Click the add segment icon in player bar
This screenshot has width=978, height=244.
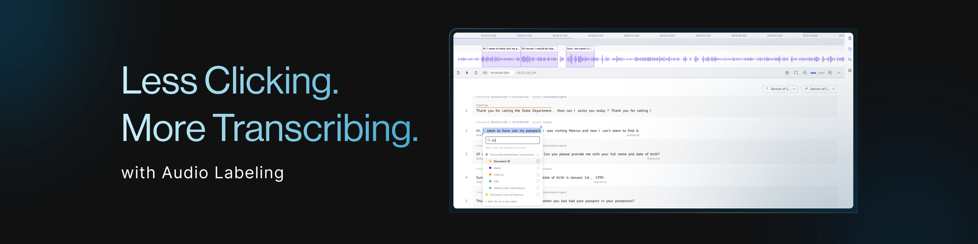point(796,73)
